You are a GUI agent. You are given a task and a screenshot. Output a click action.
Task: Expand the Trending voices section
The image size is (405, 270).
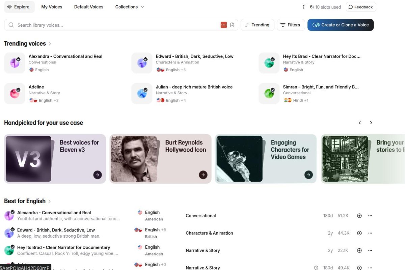point(49,44)
